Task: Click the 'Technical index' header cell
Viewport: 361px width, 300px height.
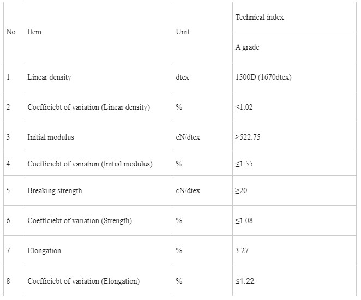Action: 260,17
